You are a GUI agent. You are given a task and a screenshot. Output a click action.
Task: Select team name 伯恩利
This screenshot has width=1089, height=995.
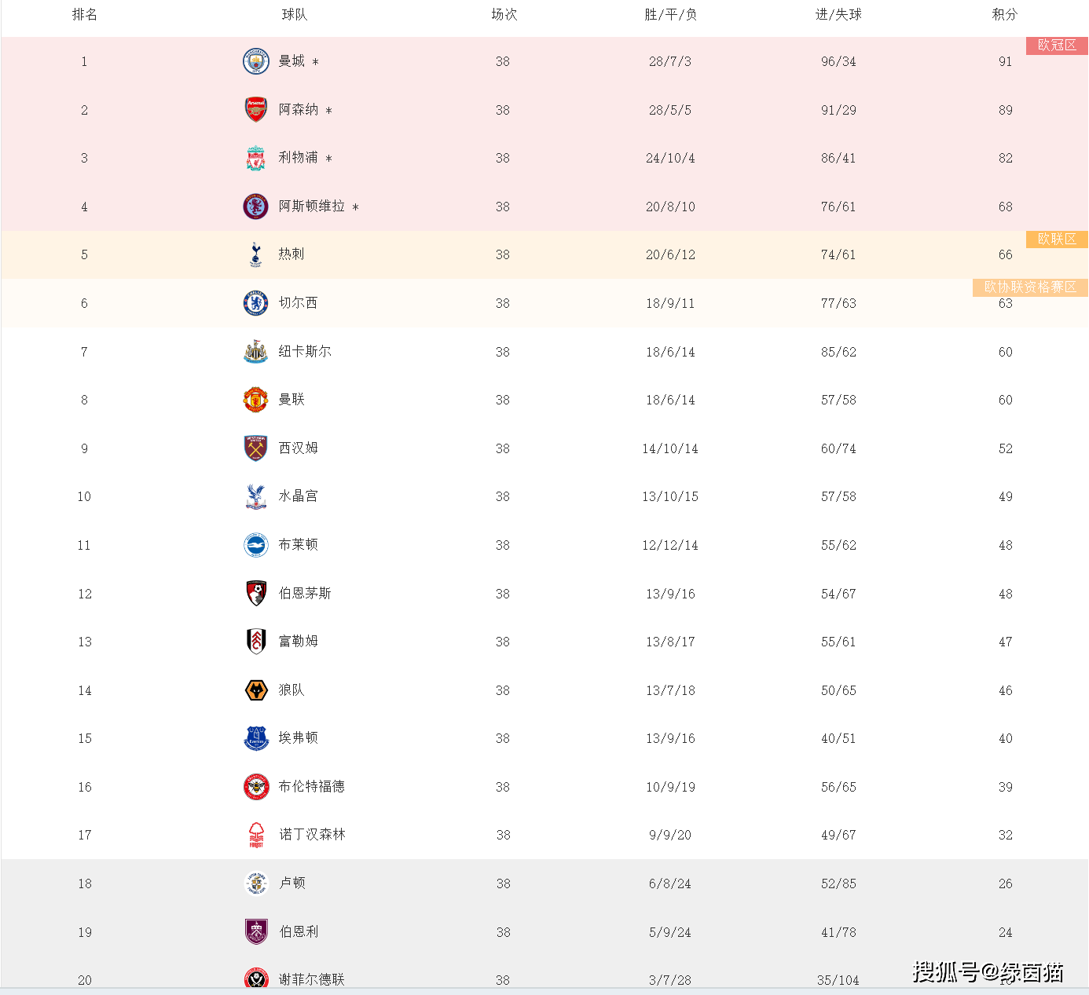click(299, 932)
